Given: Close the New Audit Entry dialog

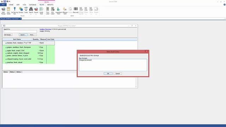Looking at the screenshot, I should coord(147,51).
